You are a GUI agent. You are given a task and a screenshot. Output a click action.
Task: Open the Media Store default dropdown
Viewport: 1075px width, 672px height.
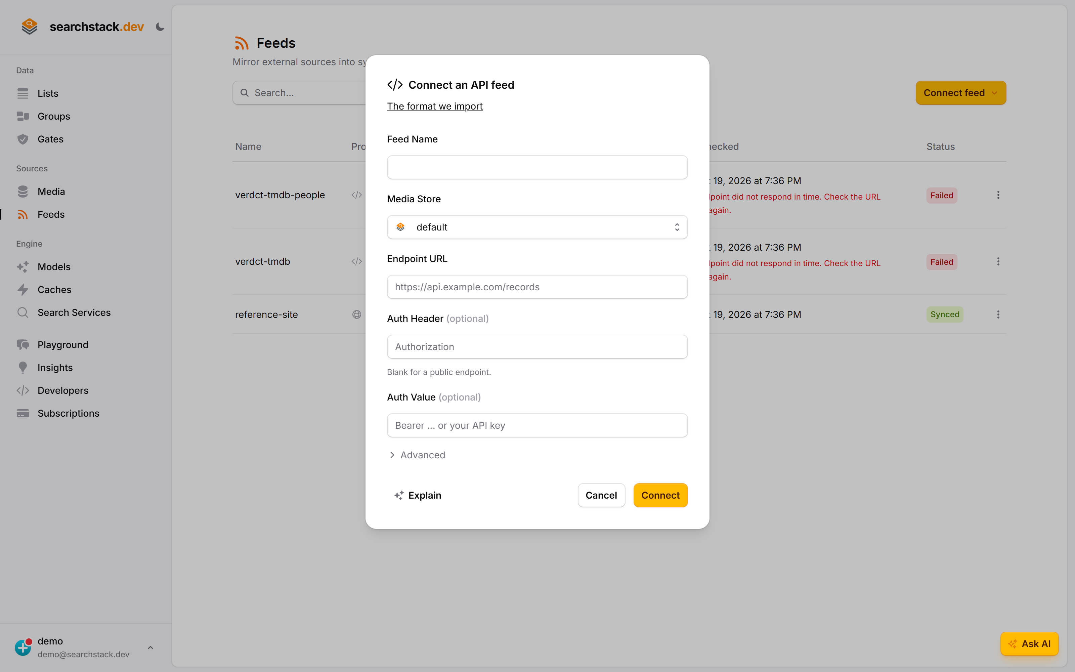(537, 227)
